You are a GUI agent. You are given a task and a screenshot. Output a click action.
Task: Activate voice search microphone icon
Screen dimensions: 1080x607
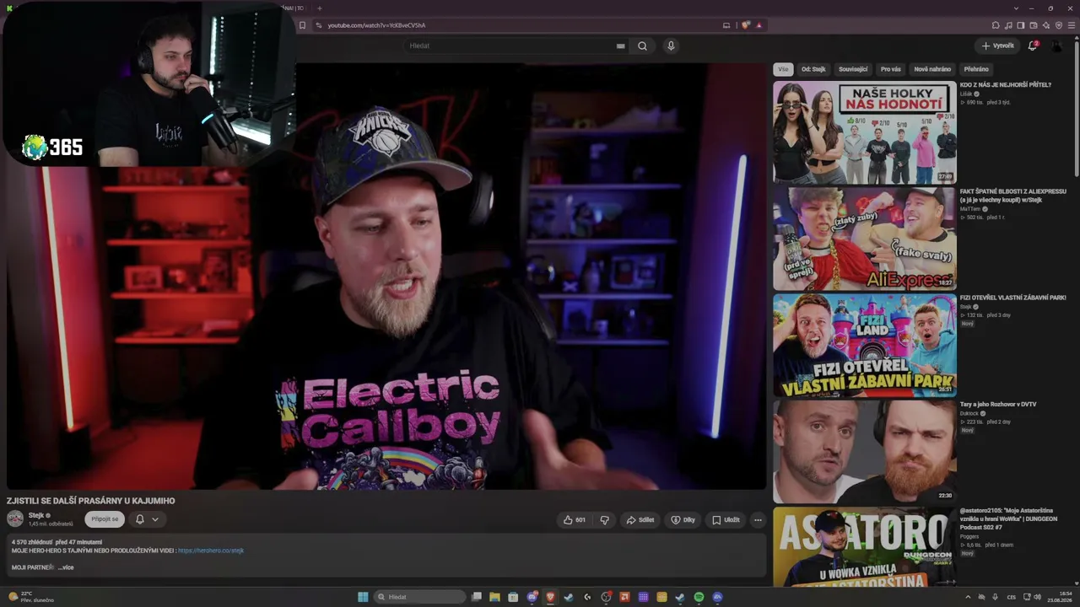(671, 46)
